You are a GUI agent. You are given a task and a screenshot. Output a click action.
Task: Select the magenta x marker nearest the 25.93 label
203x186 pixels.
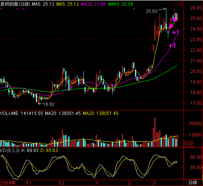tap(134, 9)
